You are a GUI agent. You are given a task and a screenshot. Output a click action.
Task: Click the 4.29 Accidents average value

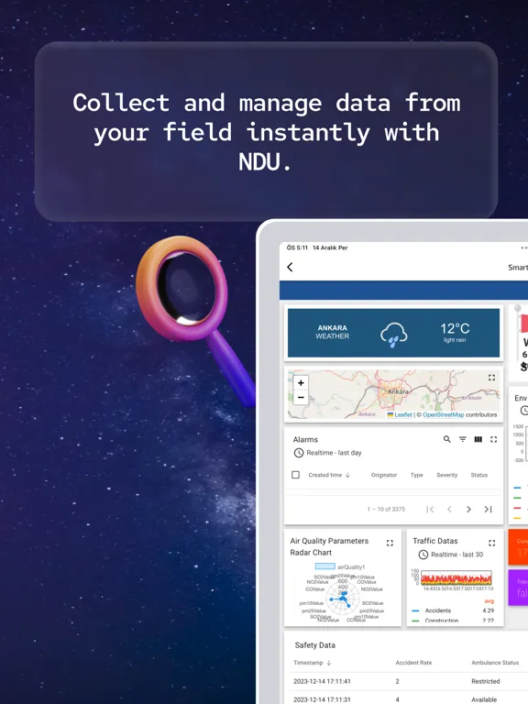tap(488, 610)
